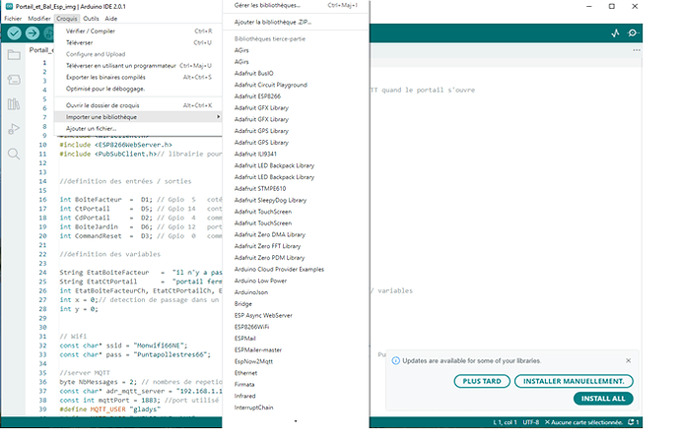Click the INSTALL ALL button
This screenshot has width=680, height=441.
603,399
